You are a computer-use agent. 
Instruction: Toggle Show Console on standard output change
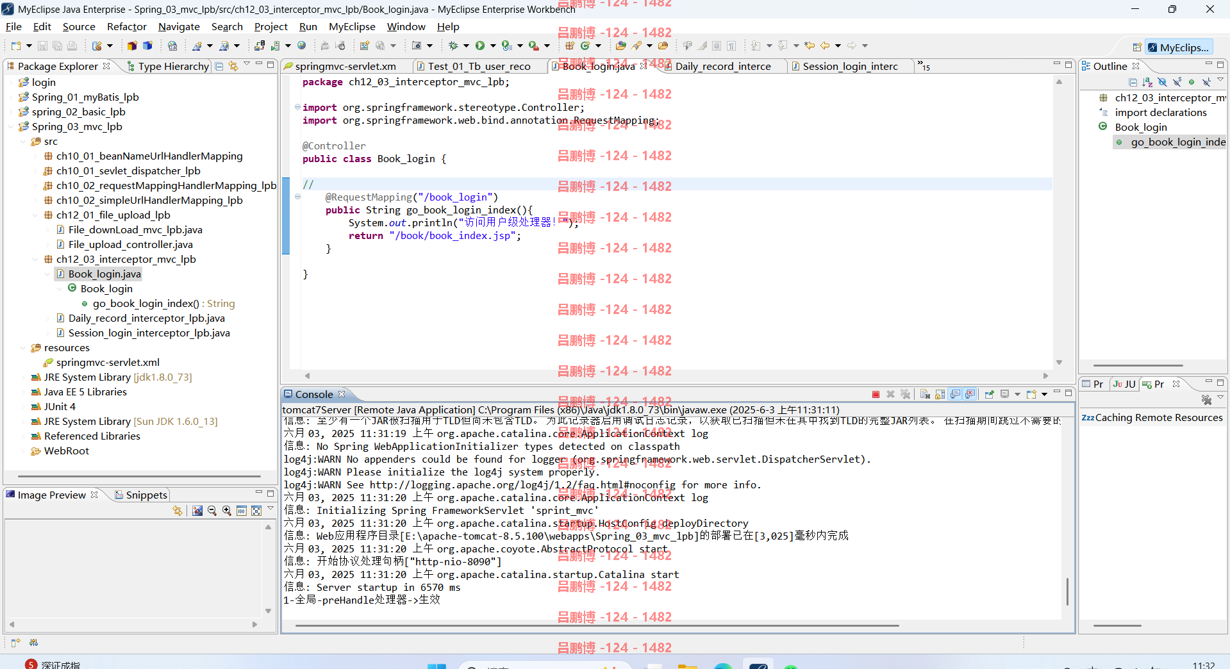pyautogui.click(x=955, y=394)
